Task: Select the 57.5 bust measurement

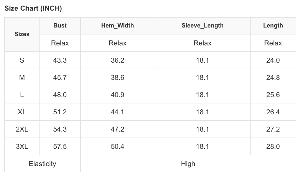Action: coord(60,147)
